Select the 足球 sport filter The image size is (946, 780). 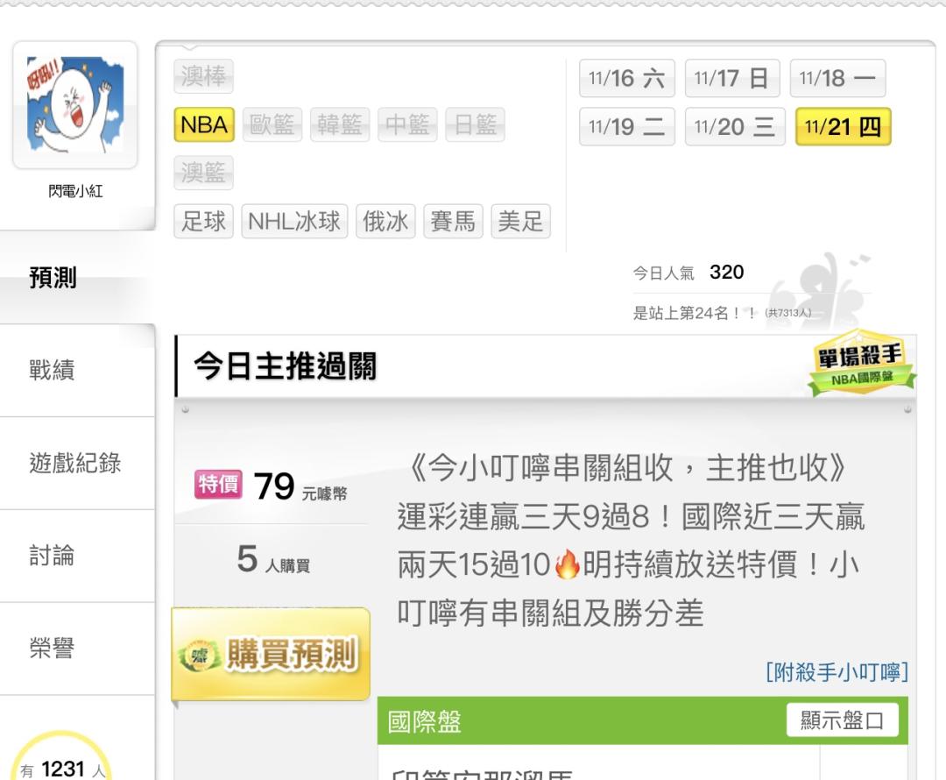pos(203,222)
